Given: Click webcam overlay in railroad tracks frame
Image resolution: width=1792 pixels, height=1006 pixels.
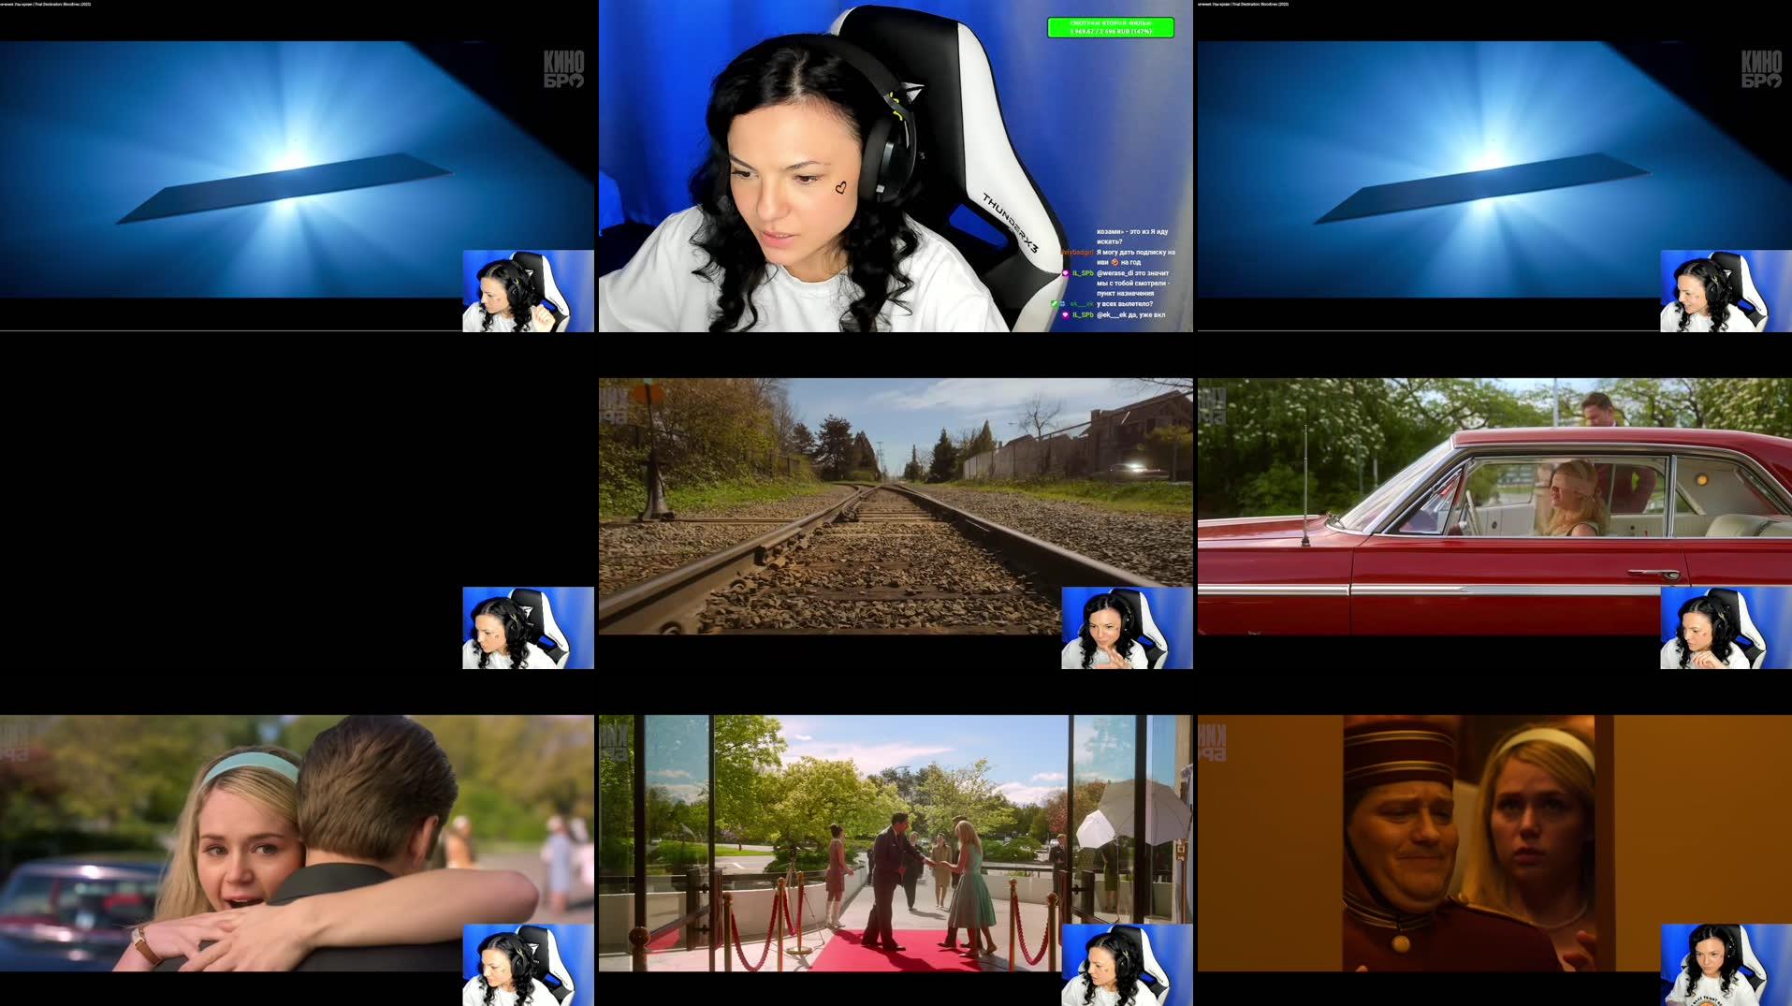Looking at the screenshot, I should point(1127,628).
